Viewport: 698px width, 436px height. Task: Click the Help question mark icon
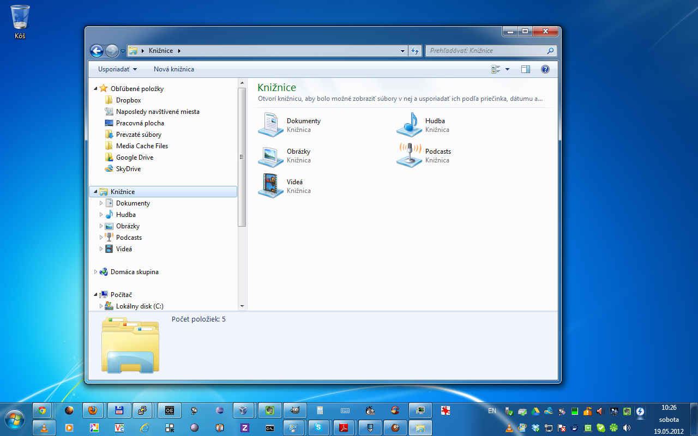545,69
